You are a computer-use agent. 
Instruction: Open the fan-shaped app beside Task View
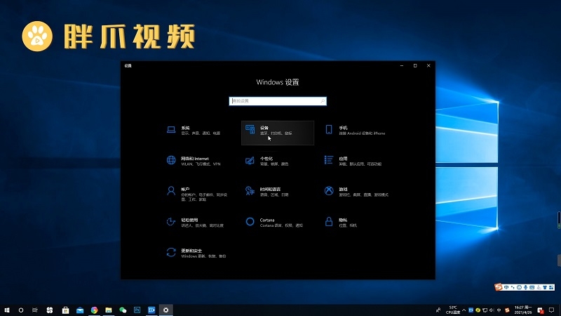[50, 310]
